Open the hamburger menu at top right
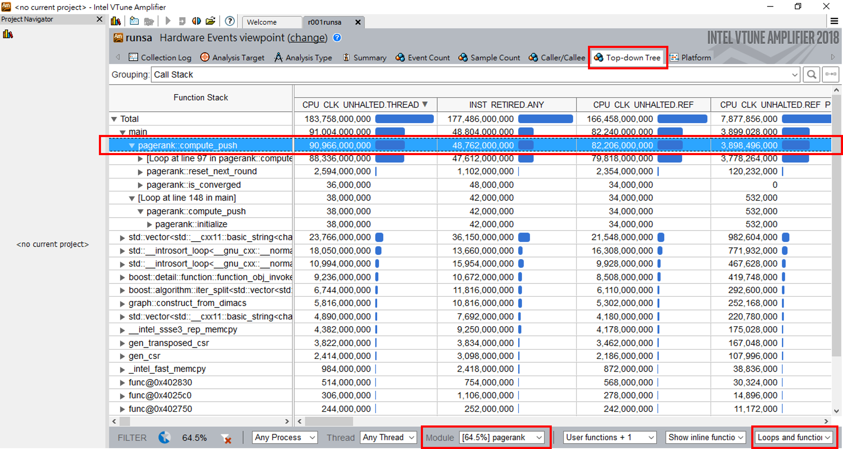Image resolution: width=843 pixels, height=449 pixels. [834, 21]
